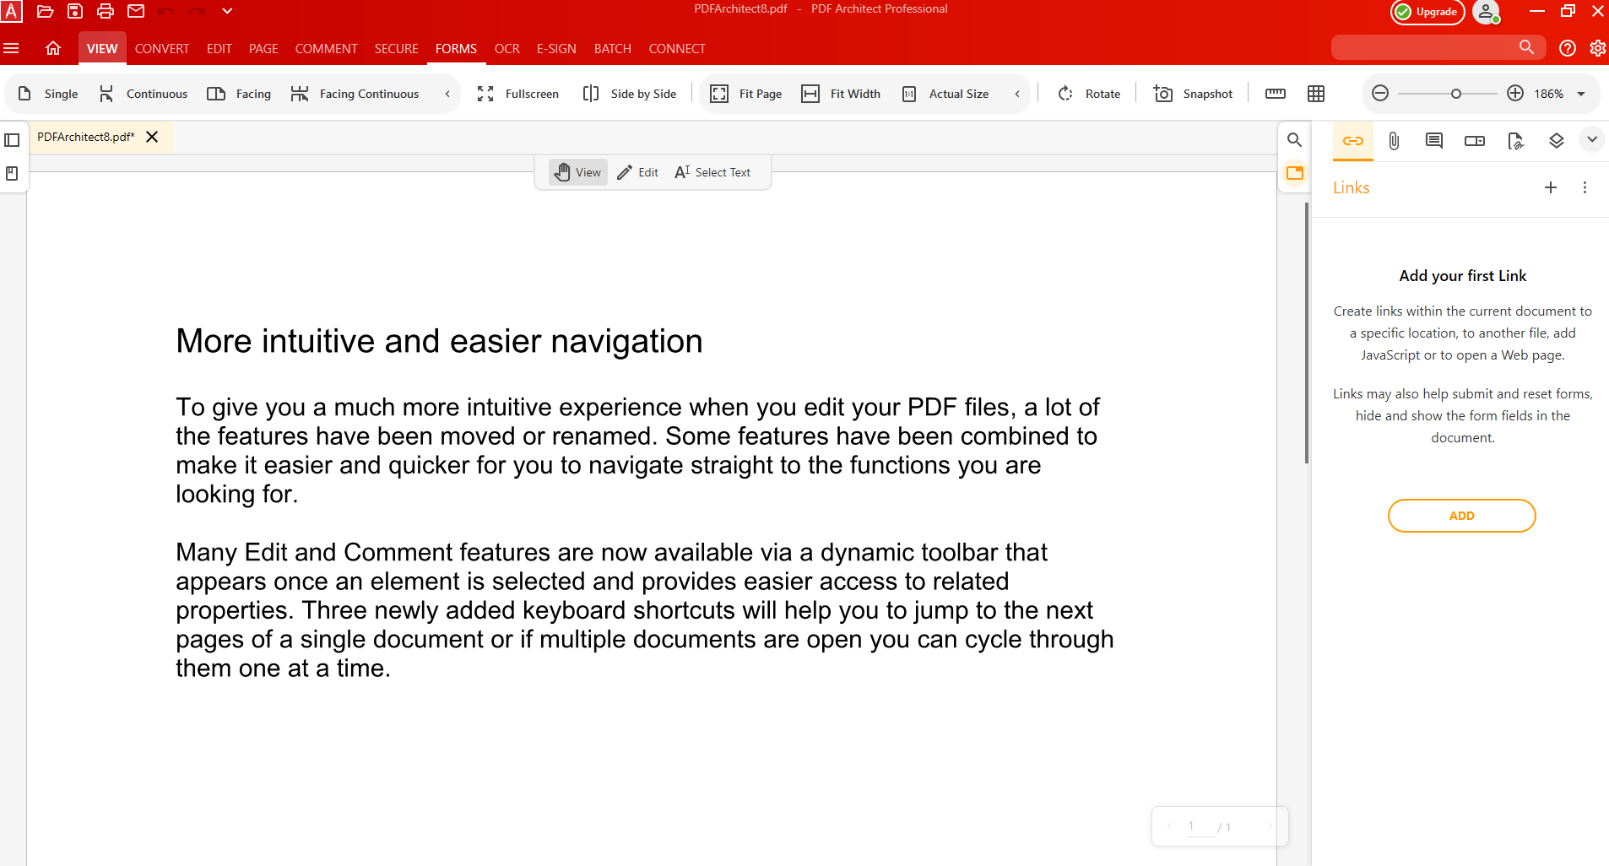Switch to the FORMS tab
1609x866 pixels.
click(456, 48)
